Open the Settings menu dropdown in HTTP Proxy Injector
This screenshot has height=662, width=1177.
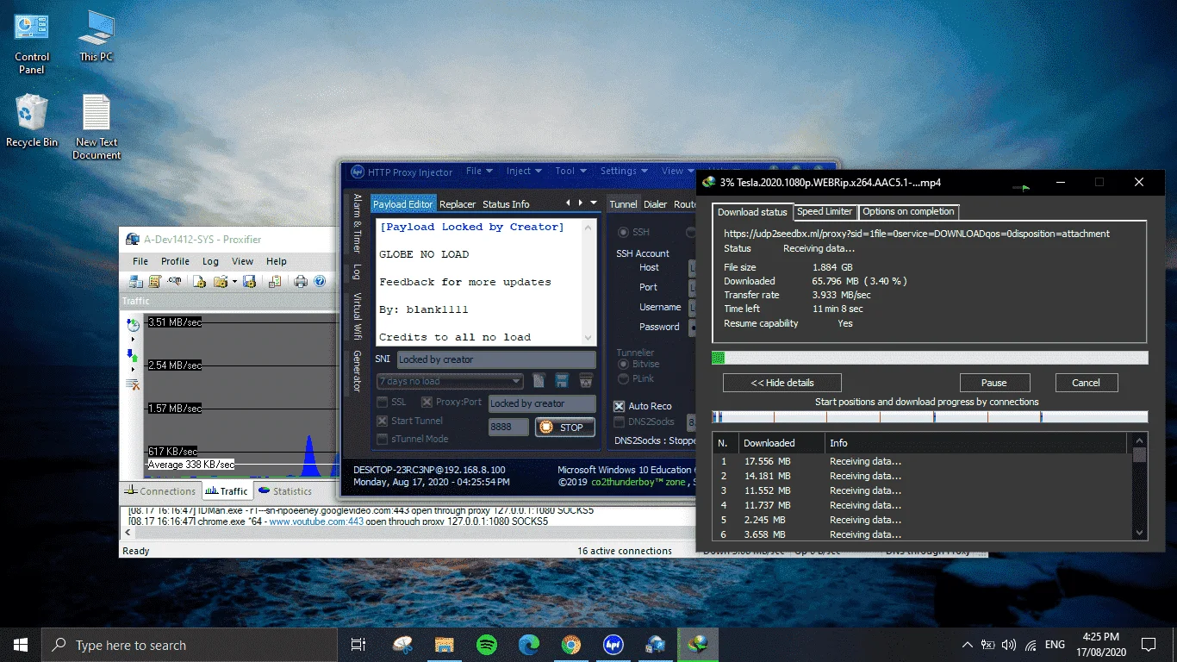pos(624,171)
